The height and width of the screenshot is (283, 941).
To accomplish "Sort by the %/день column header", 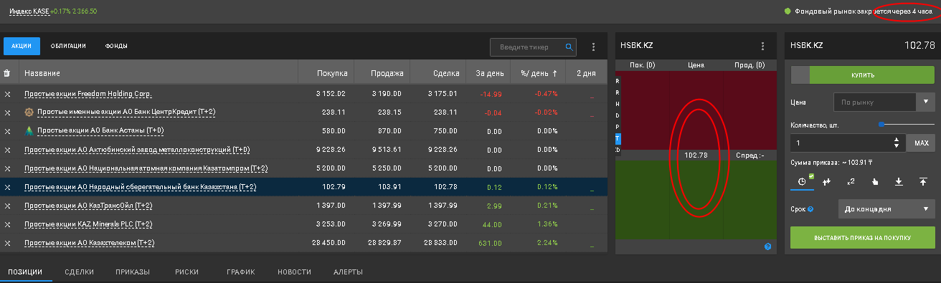I will pos(534,73).
